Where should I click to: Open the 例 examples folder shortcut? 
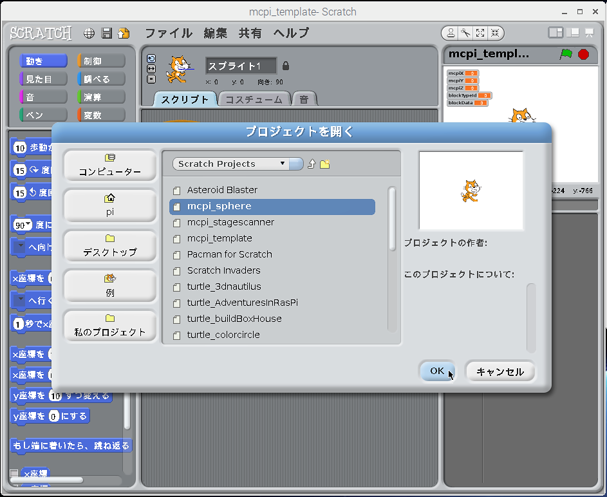coord(110,286)
